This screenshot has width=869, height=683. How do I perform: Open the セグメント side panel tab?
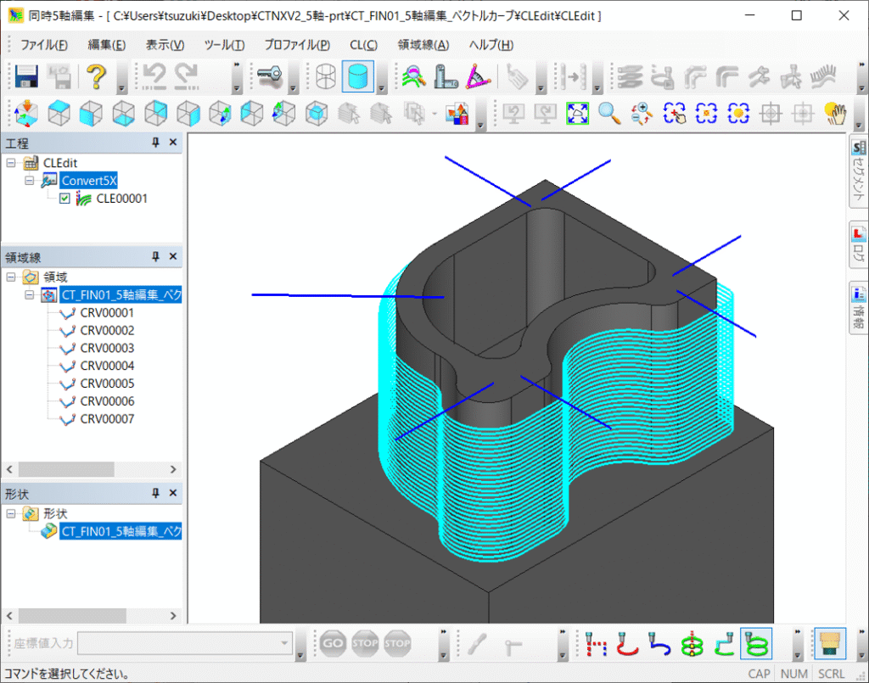click(x=858, y=173)
